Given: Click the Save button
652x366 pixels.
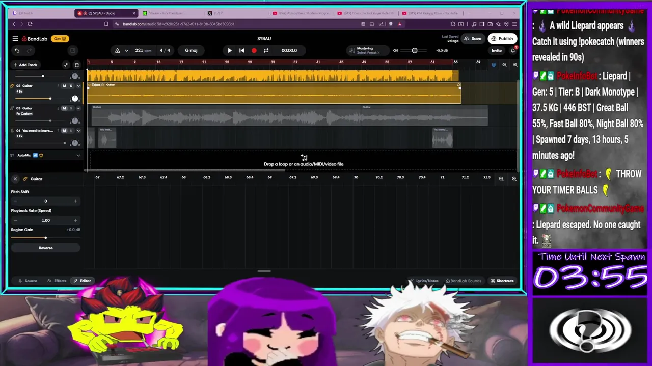Looking at the screenshot, I should pos(473,39).
